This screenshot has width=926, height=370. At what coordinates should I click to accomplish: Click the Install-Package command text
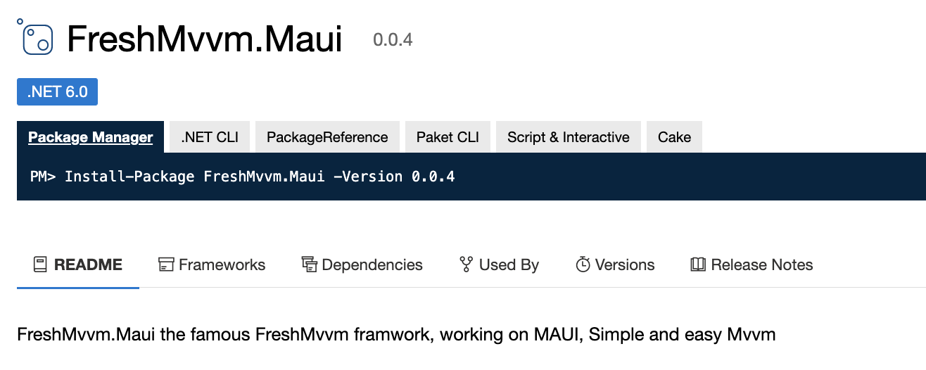tap(260, 176)
